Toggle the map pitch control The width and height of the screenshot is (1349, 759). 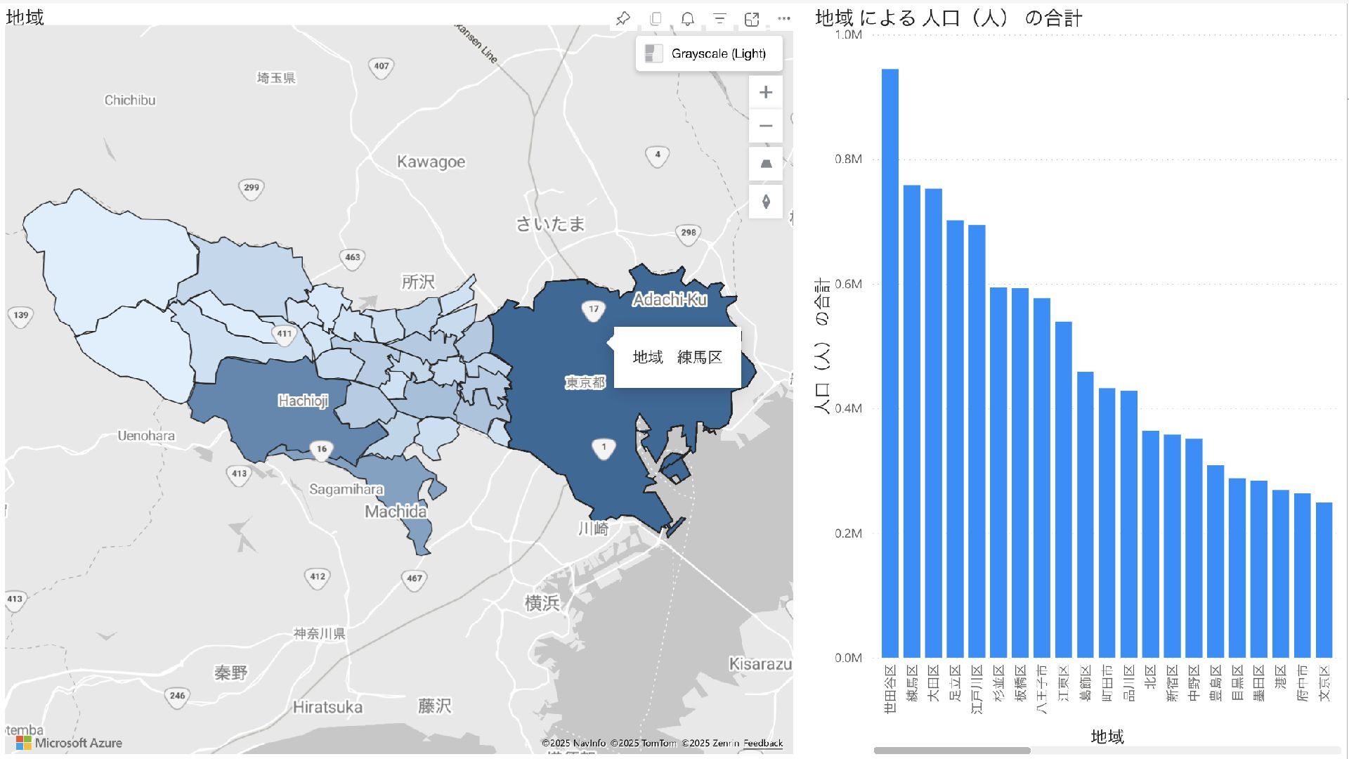coord(766,164)
